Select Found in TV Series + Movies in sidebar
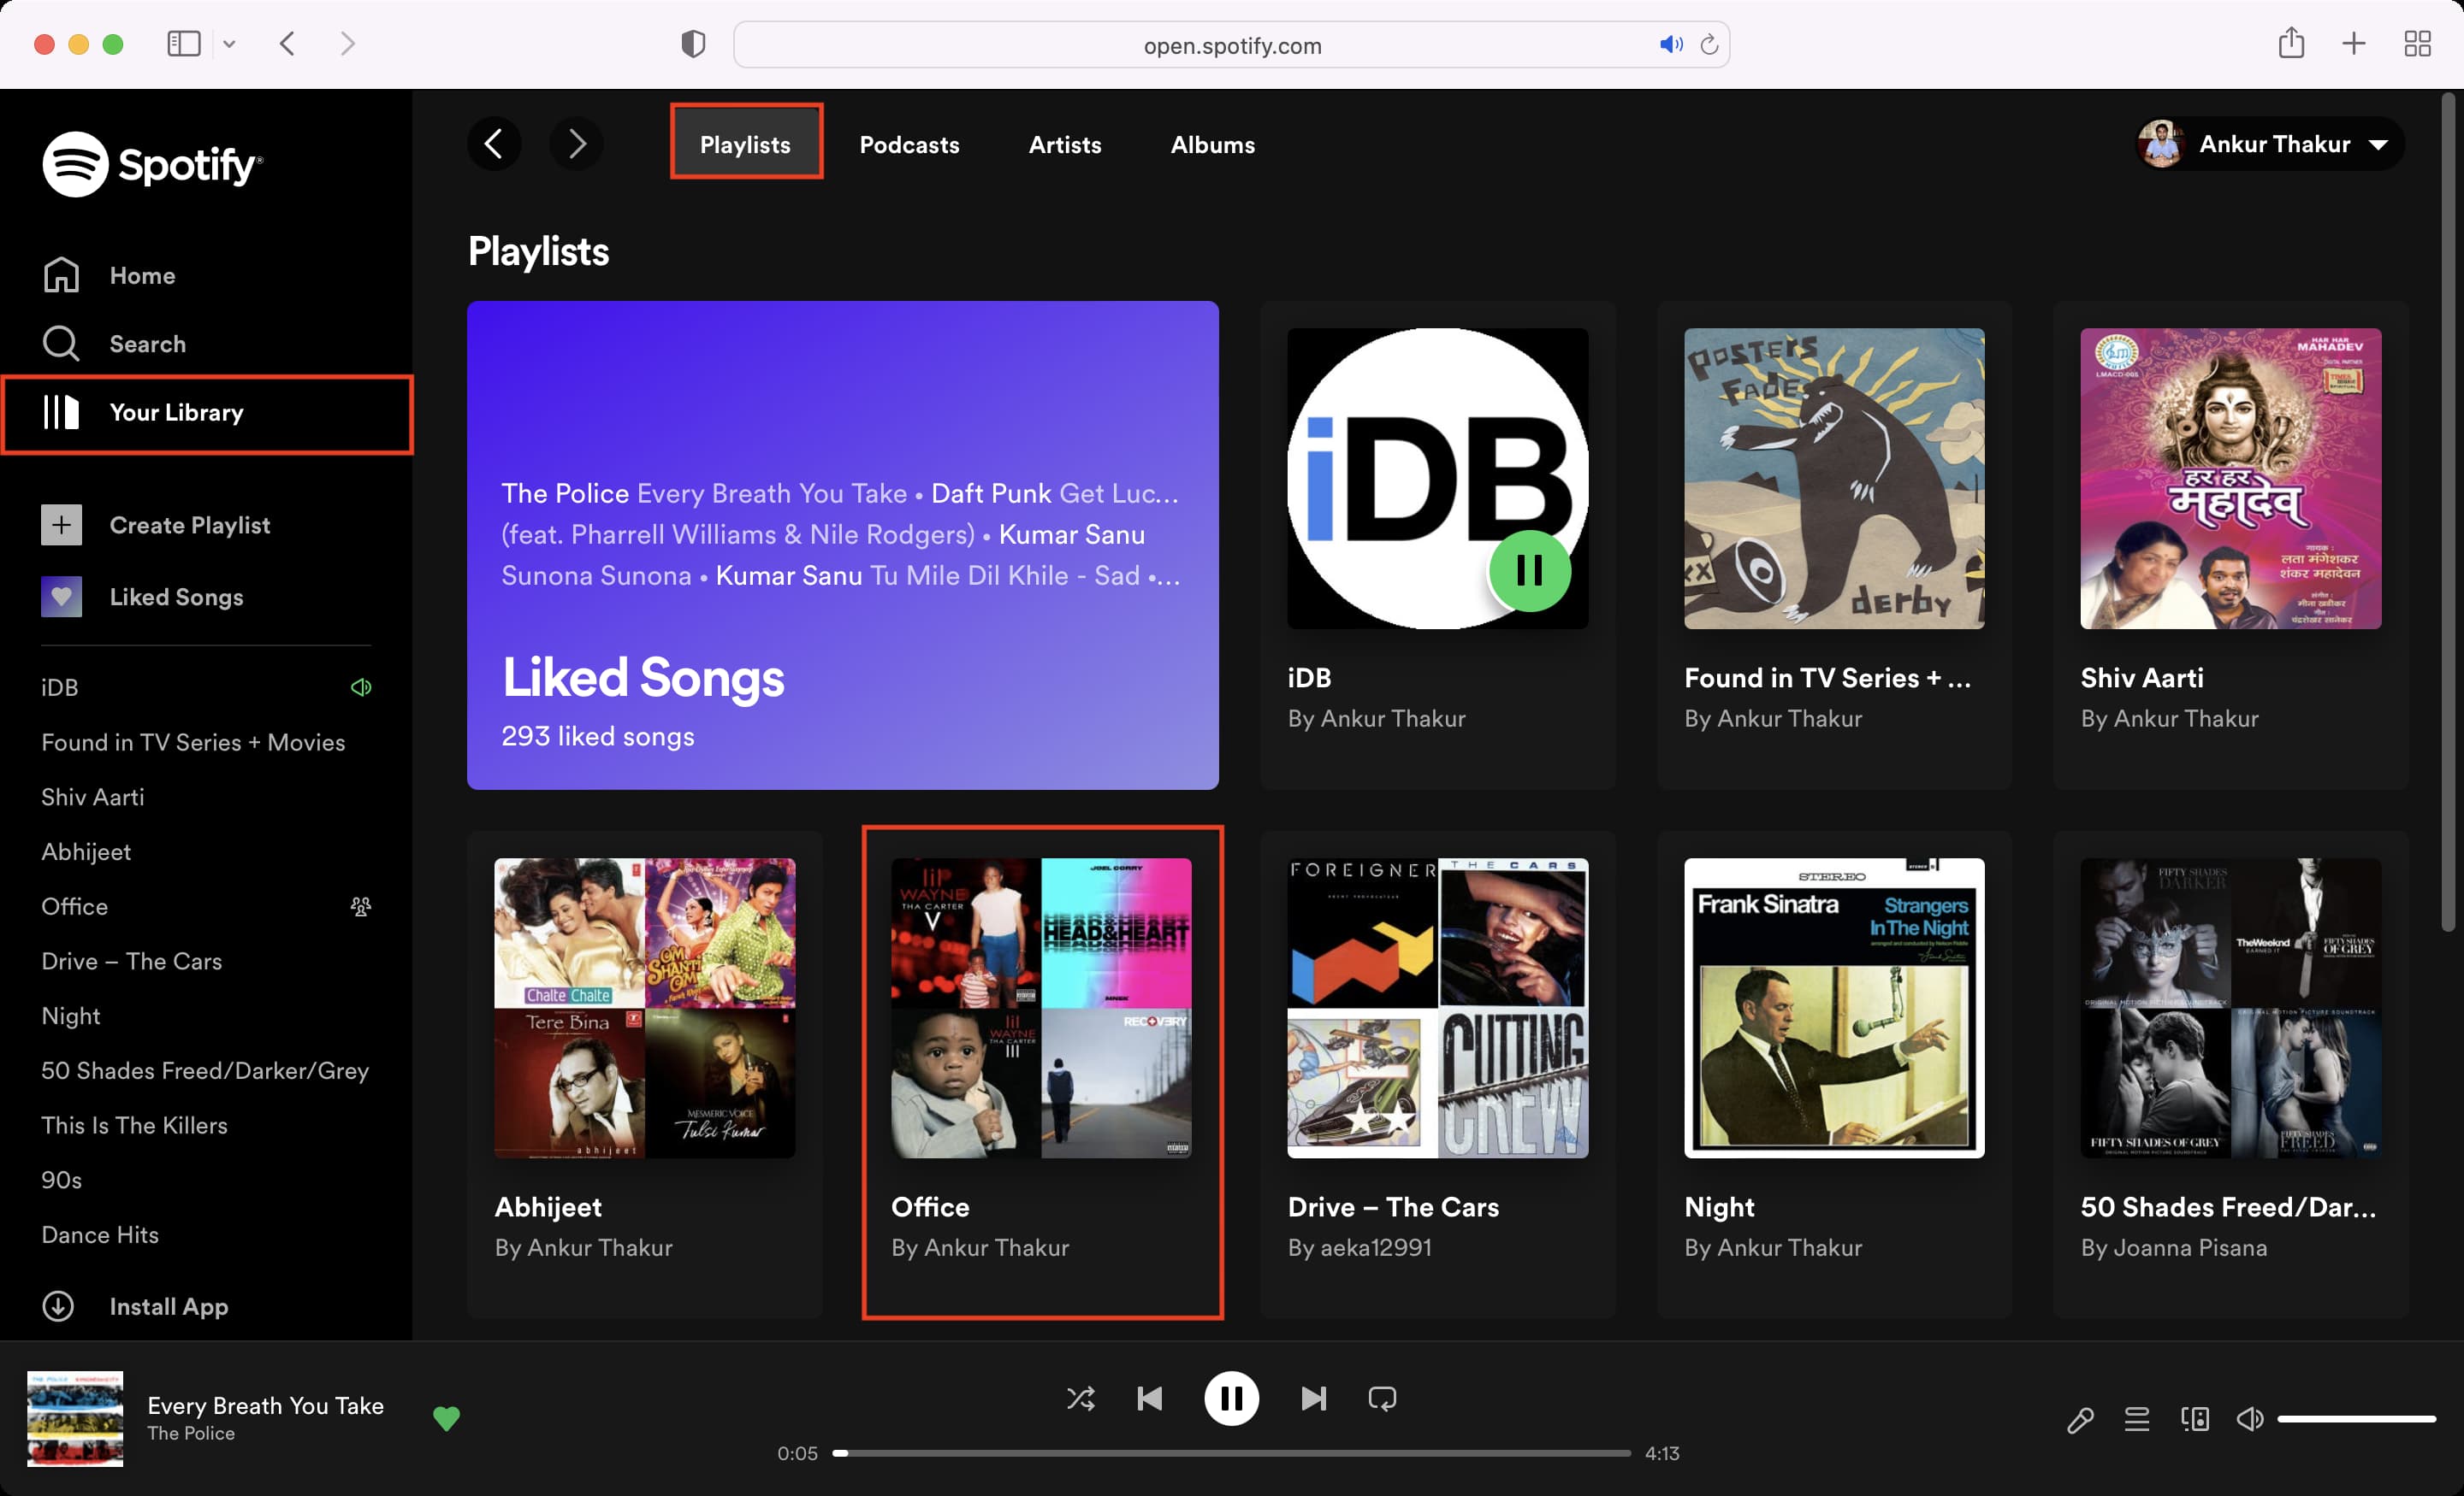This screenshot has height=1496, width=2464. 193,743
